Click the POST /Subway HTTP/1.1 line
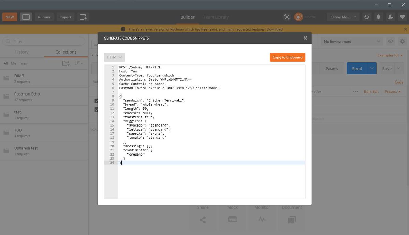This screenshot has height=235, width=409. 140,67
